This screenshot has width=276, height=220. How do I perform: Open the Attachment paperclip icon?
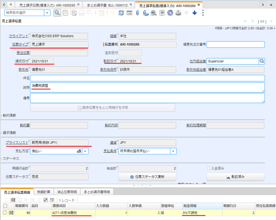(x=138, y=13)
